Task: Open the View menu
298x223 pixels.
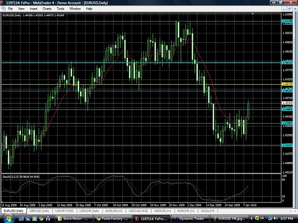Action: [x=21, y=9]
